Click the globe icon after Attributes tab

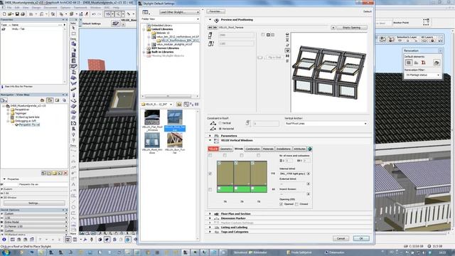(310, 149)
